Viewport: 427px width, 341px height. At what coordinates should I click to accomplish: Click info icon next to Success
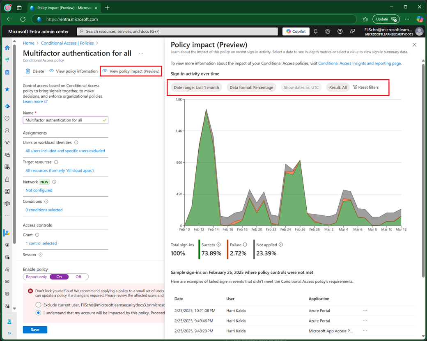click(218, 245)
